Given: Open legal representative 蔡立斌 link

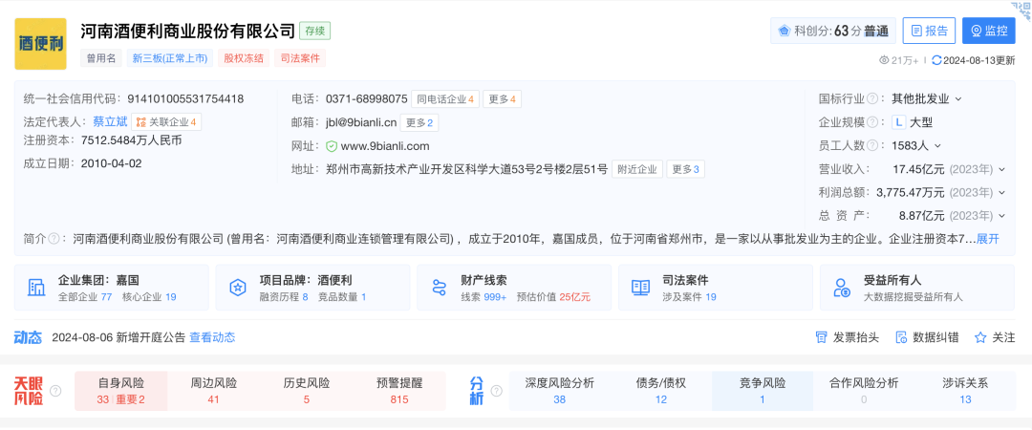Looking at the screenshot, I should coord(110,122).
